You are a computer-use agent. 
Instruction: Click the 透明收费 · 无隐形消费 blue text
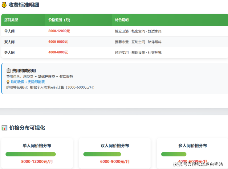point(28,82)
